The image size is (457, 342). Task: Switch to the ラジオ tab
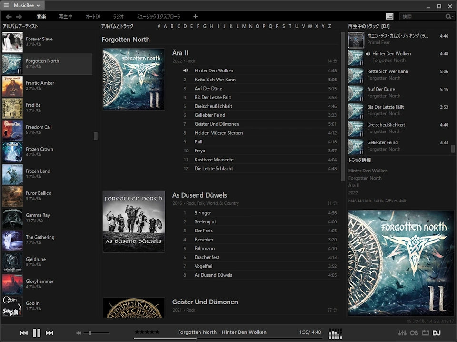118,16
